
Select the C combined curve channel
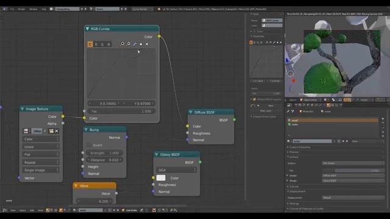click(x=90, y=44)
